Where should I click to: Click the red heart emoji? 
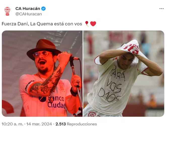click(93, 24)
